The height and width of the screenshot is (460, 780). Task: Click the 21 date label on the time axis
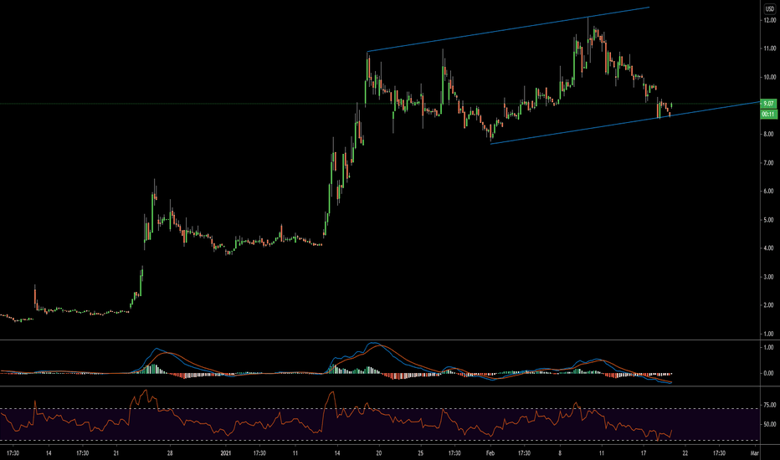click(115, 453)
